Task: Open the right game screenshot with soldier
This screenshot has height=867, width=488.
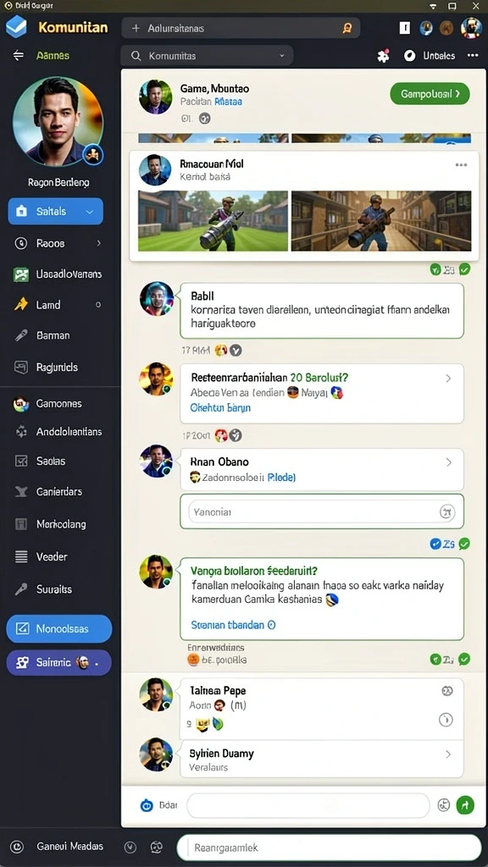Action: [x=381, y=221]
